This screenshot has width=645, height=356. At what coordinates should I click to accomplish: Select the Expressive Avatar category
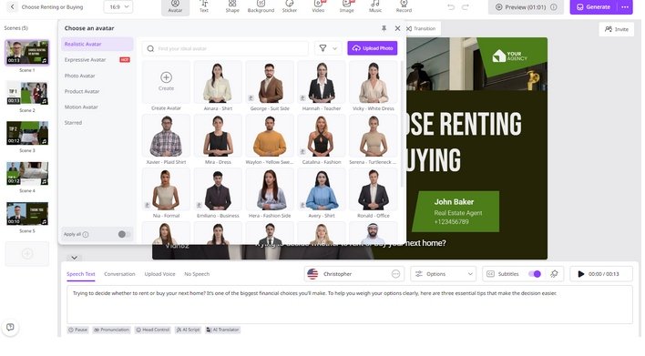(x=97, y=59)
